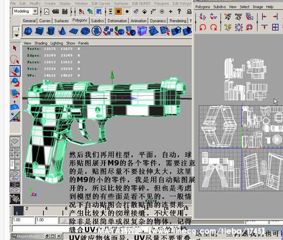Select the Edges count row in heads-up display
This screenshot has width=283, height=240.
(x=54, y=56)
